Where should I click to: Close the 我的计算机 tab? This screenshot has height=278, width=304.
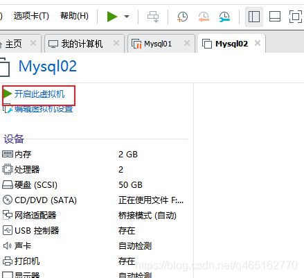pyautogui.click(x=116, y=43)
